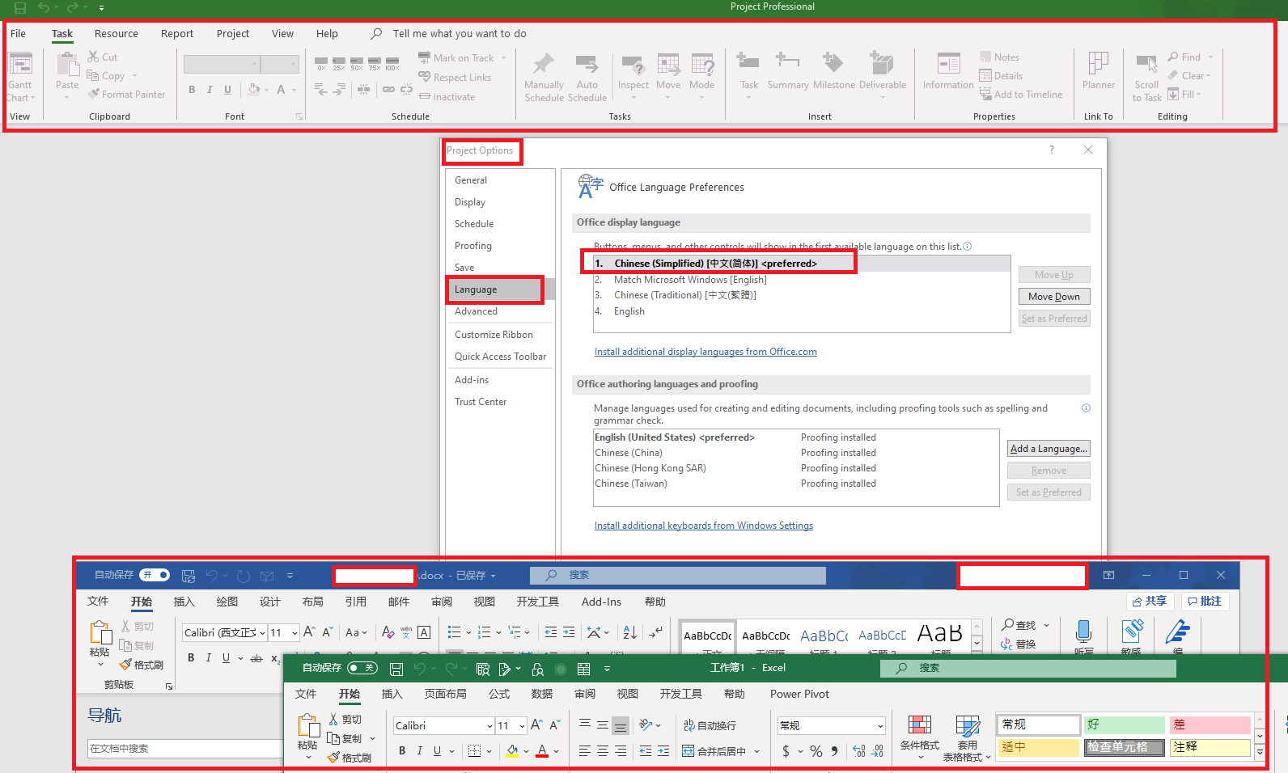Open Excel font name dropdown Calibri
Screen dimensions: 1288x773
coord(489,726)
